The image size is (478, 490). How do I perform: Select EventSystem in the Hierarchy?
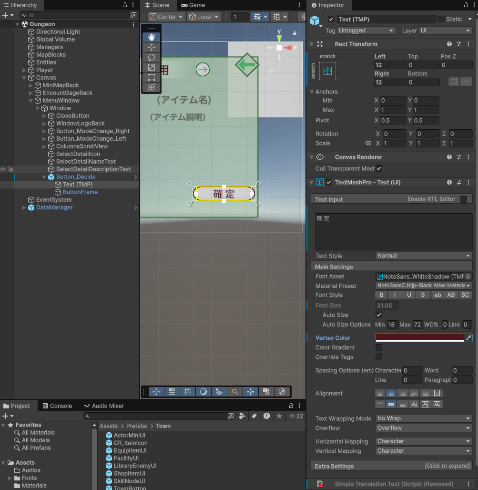[53, 200]
